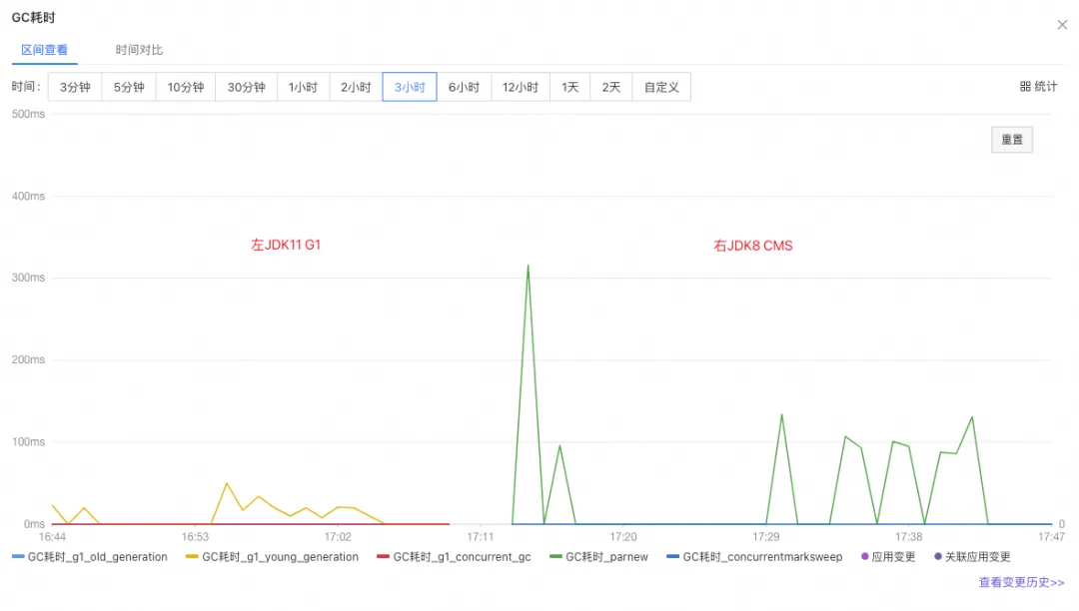
Task: Pick the 2天 time range
Action: tap(611, 87)
